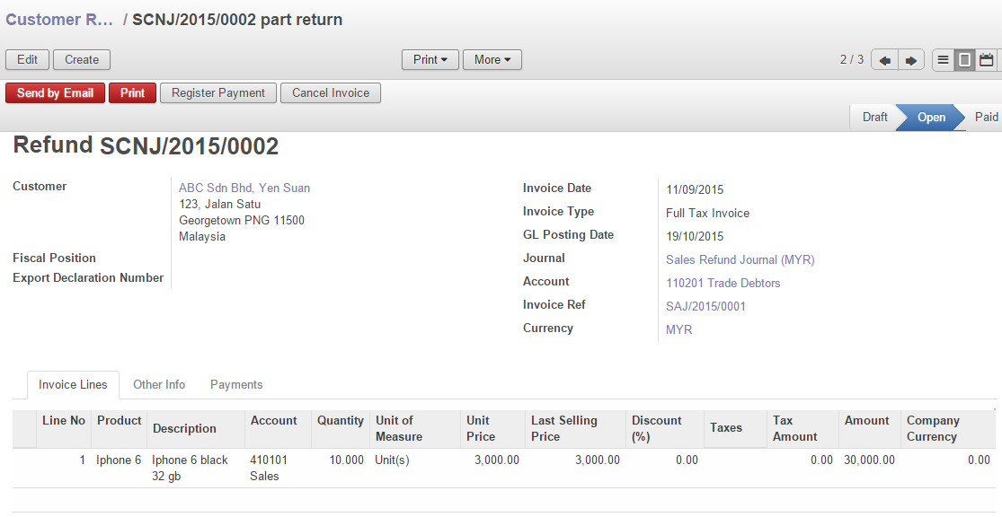The width and height of the screenshot is (1002, 517).
Task: Open customer ABC Sdn Bhd record
Action: click(x=244, y=188)
